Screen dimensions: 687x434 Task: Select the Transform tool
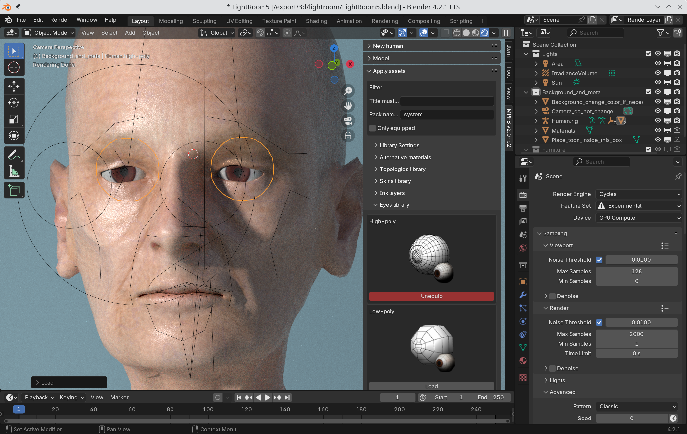tap(14, 136)
